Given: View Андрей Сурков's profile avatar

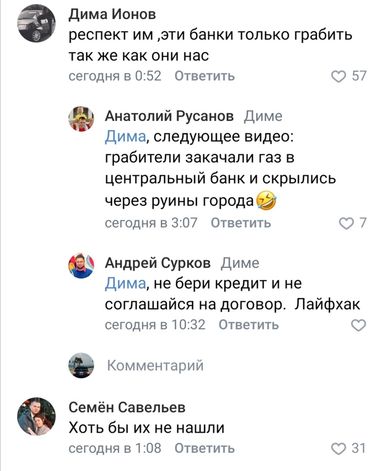Looking at the screenshot, I should click(x=81, y=265).
